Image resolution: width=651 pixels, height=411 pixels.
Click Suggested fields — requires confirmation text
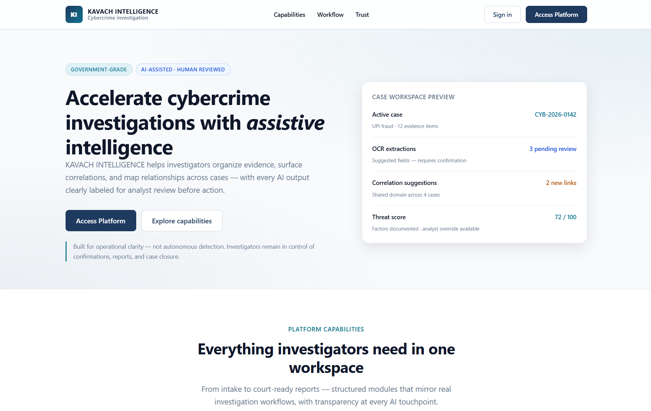coord(419,161)
